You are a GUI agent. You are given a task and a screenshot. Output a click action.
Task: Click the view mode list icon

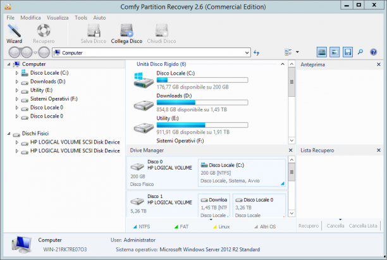click(288, 52)
